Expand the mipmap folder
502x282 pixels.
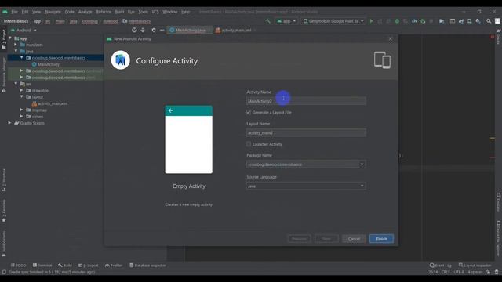pyautogui.click(x=21, y=110)
